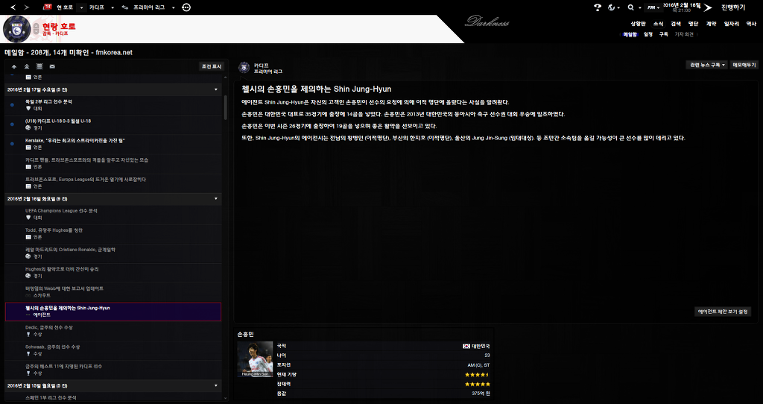
Task: Go forward with the right arrow
Action: click(x=26, y=7)
